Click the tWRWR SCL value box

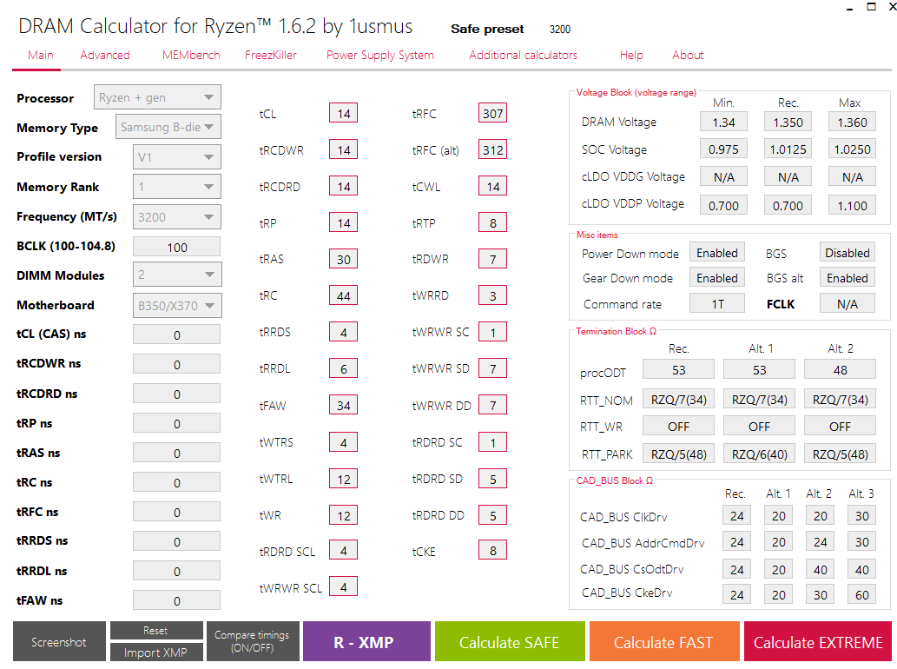pyautogui.click(x=343, y=586)
